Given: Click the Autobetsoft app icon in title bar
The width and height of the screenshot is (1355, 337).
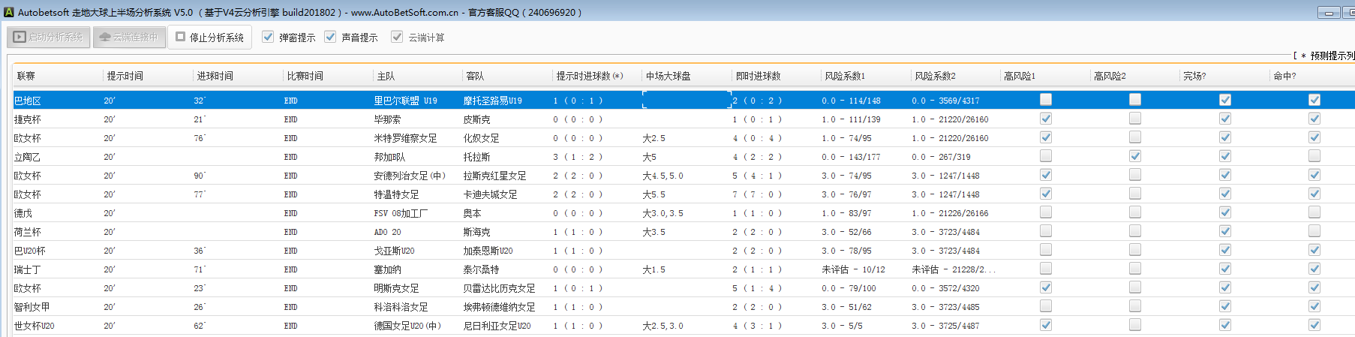Looking at the screenshot, I should point(8,12).
